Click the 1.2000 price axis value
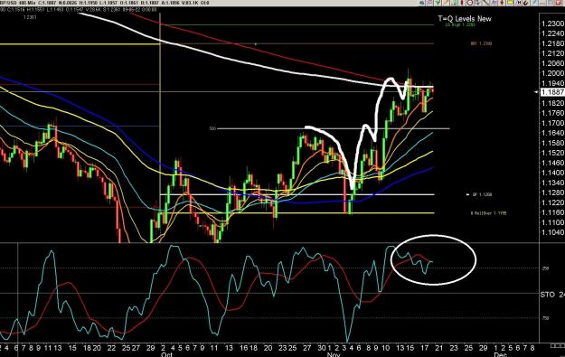 (552, 73)
